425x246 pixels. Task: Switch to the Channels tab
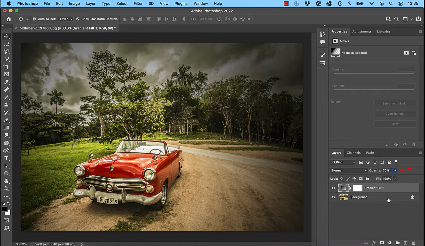(x=353, y=153)
